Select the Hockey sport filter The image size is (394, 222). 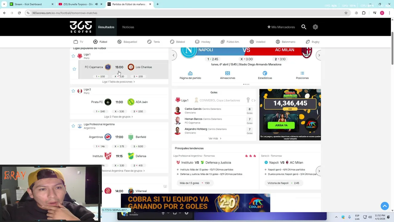(203, 42)
